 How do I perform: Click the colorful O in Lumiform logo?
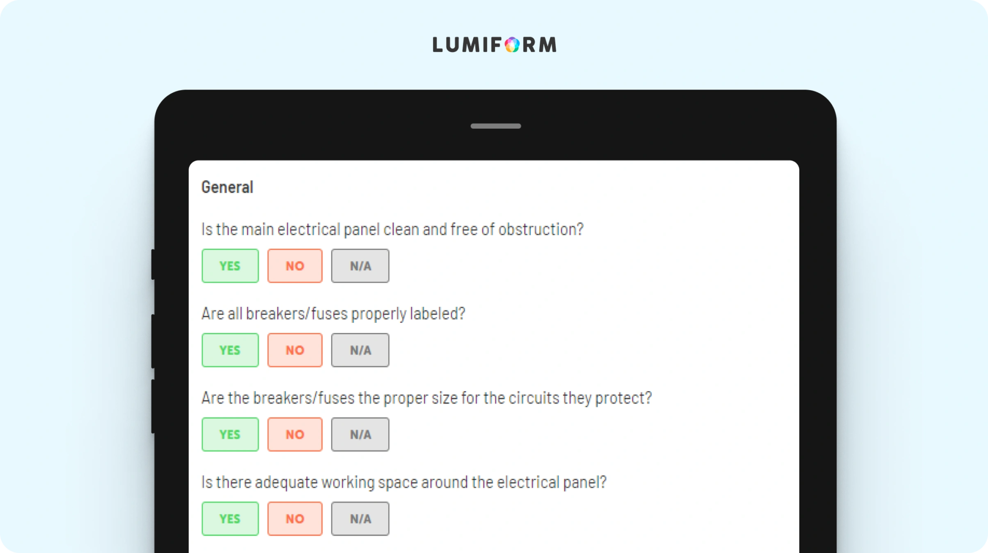tap(512, 45)
